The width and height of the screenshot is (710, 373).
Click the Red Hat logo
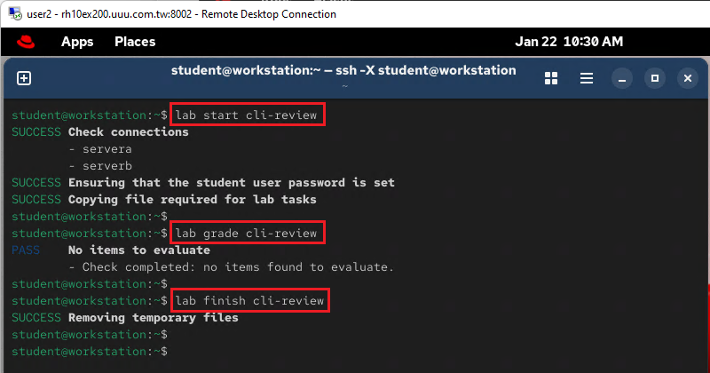(25, 42)
